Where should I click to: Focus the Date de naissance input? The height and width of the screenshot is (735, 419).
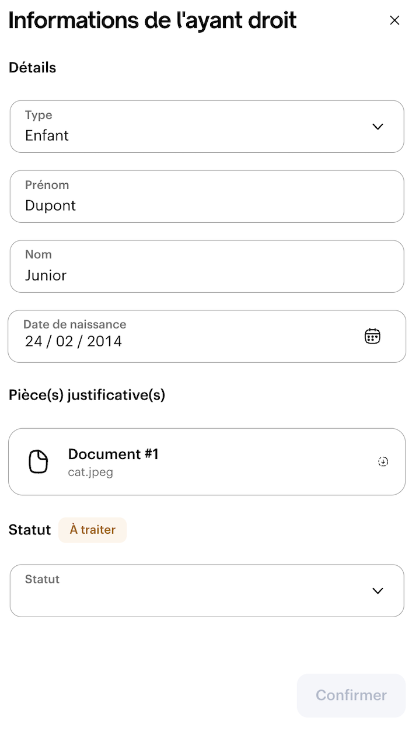tap(175, 337)
